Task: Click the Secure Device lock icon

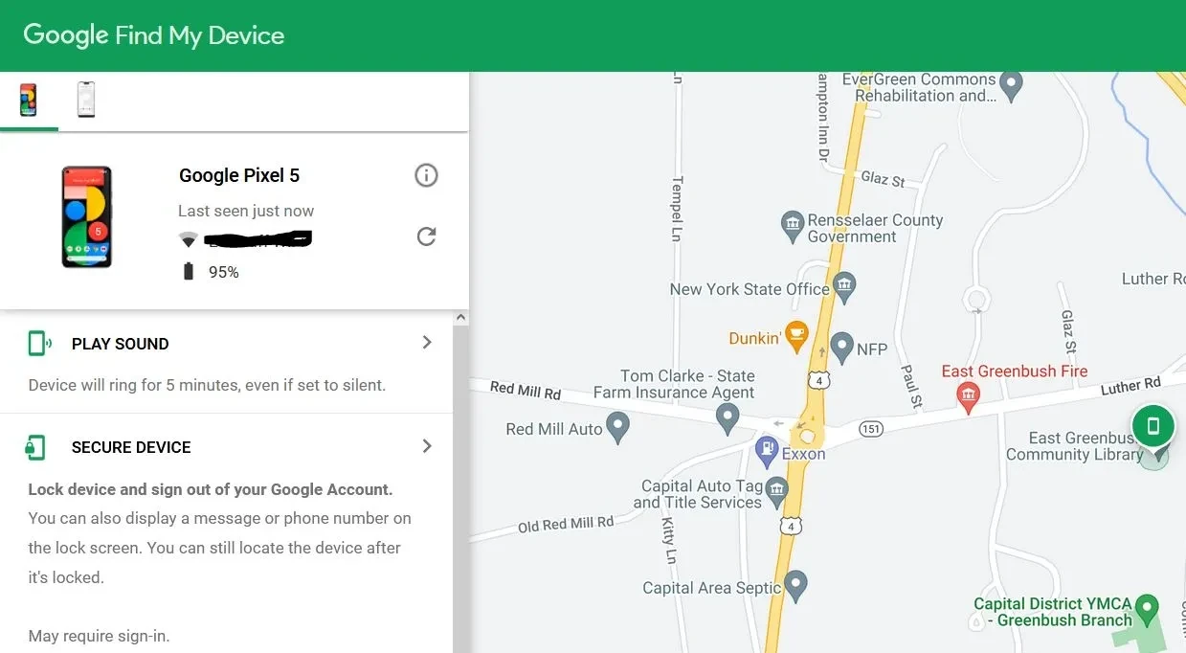Action: click(35, 446)
